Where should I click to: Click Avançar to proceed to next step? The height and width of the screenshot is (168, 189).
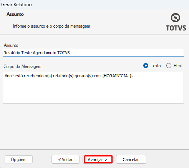pyautogui.click(x=98, y=160)
